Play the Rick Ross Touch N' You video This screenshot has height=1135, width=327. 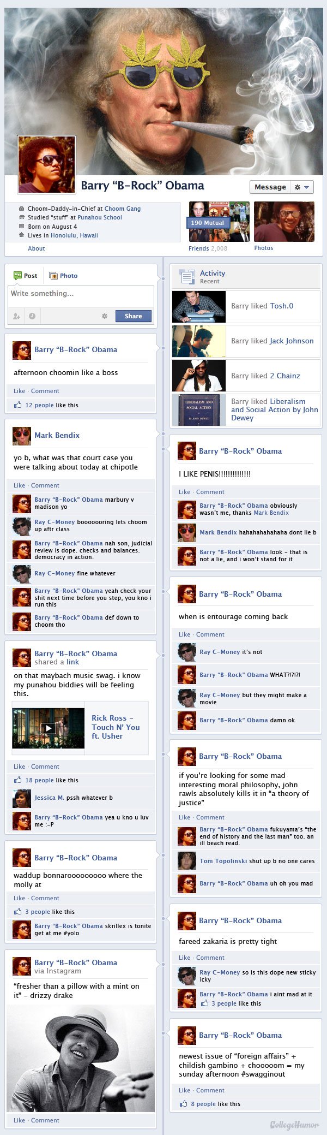[x=49, y=728]
